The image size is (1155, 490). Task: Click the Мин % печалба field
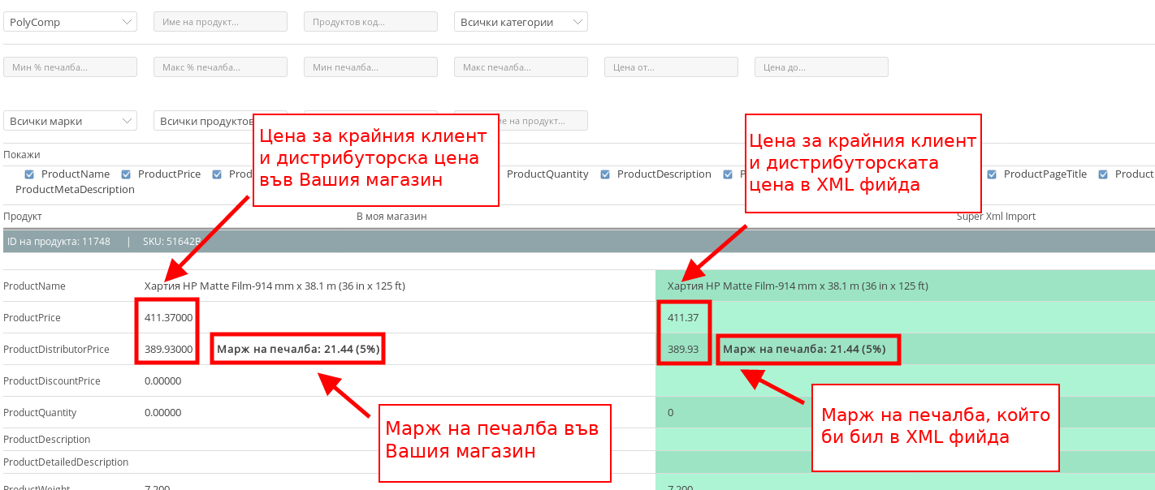pos(70,67)
